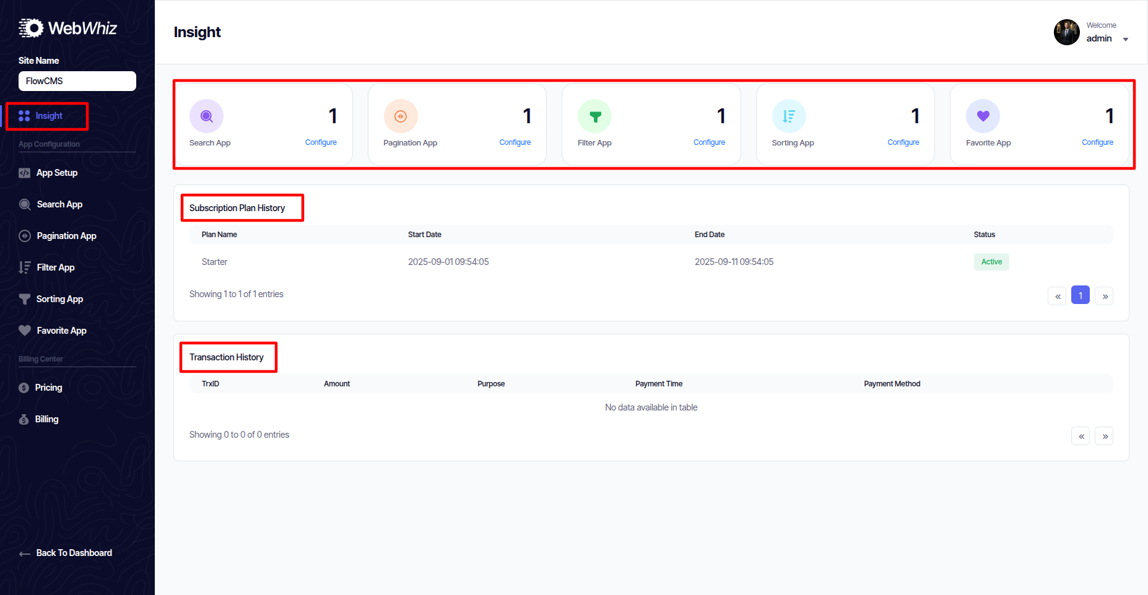Screen dimensions: 1148x595
Task: Go to previous page of Transaction History
Action: 1081,436
